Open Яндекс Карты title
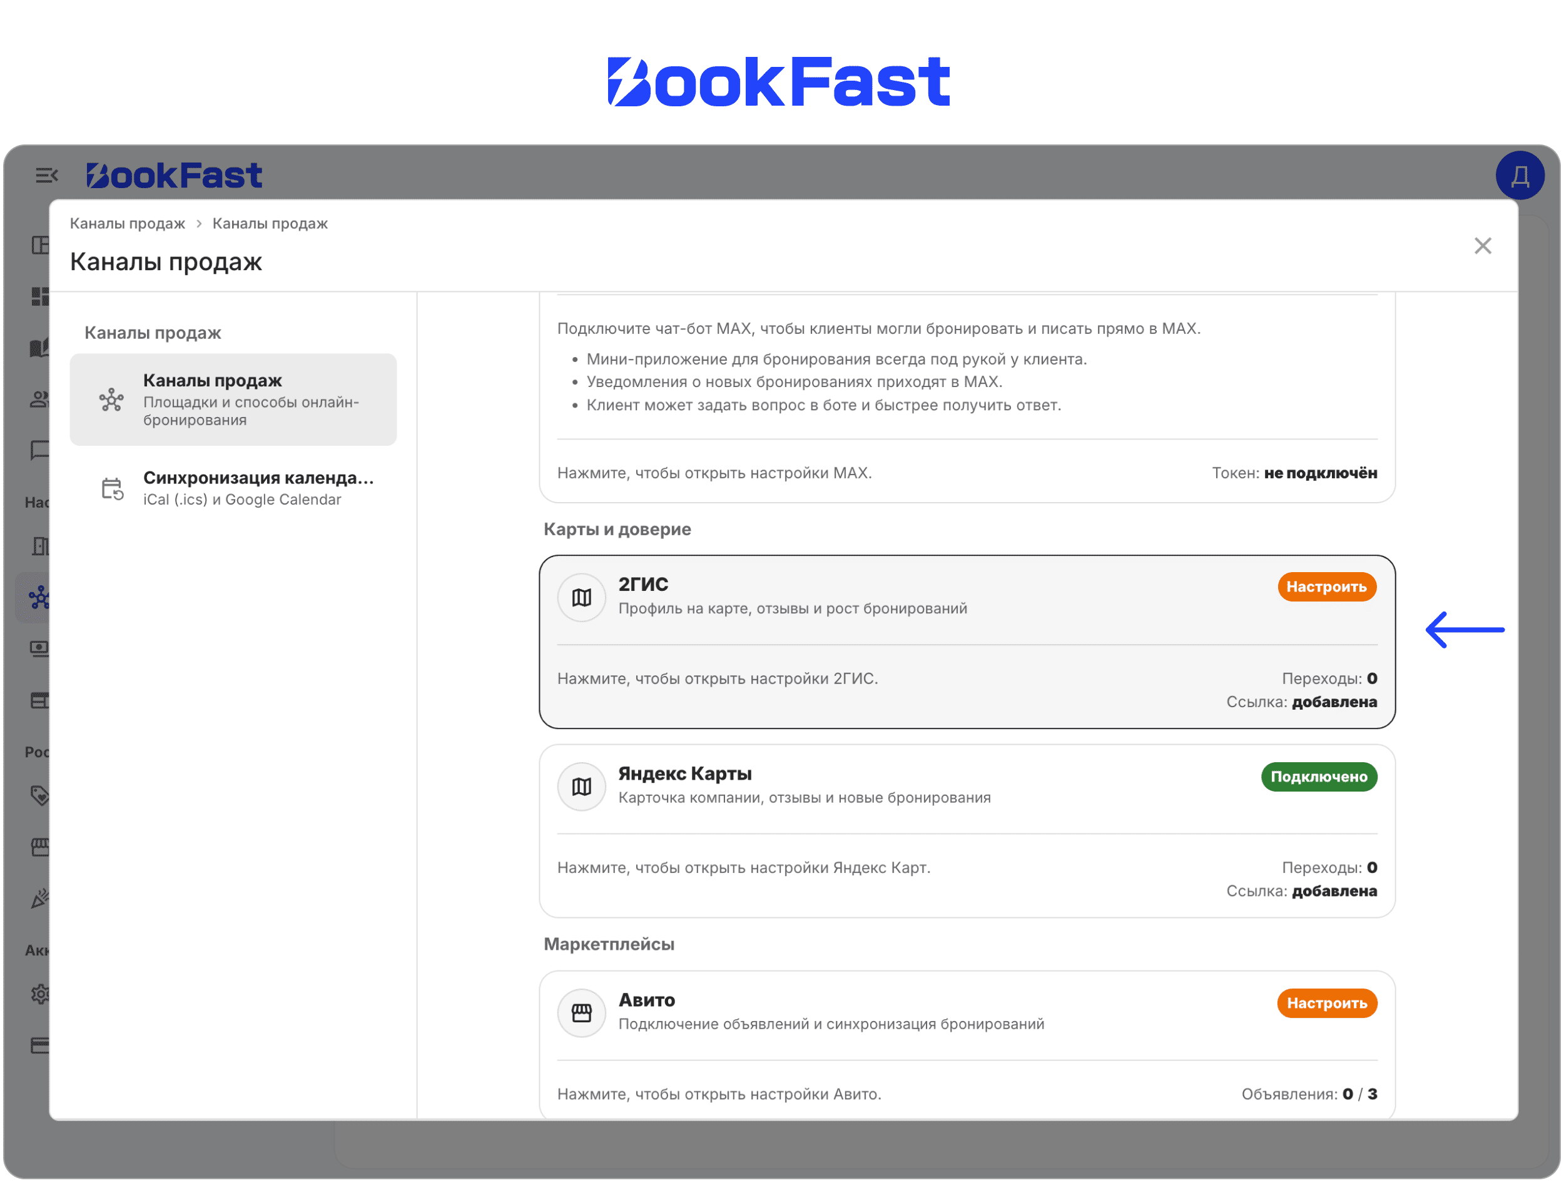 point(684,774)
